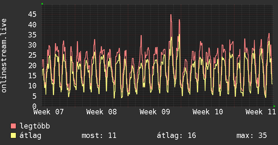278x145 pixels.
Task: Click the onlinestream.live vertical axis title
Action: tap(4, 56)
